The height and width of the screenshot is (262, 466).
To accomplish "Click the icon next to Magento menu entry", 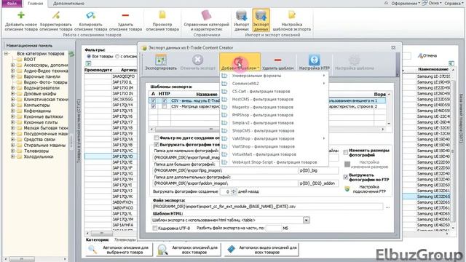I will point(225,107).
